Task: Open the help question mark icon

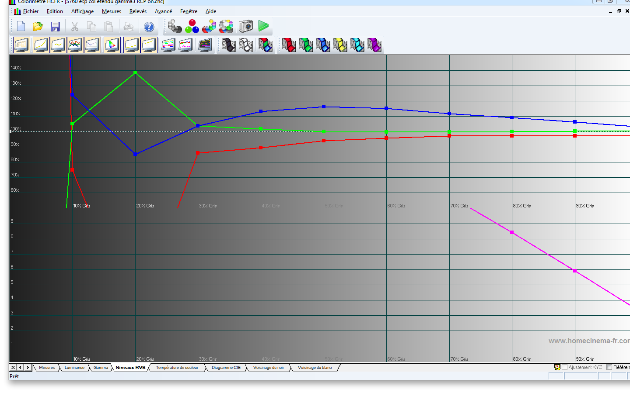Action: [x=149, y=27]
